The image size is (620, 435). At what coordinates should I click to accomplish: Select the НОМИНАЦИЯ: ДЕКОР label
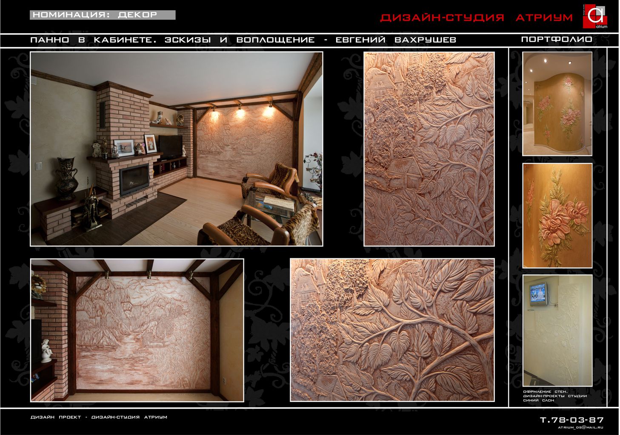pyautogui.click(x=95, y=15)
